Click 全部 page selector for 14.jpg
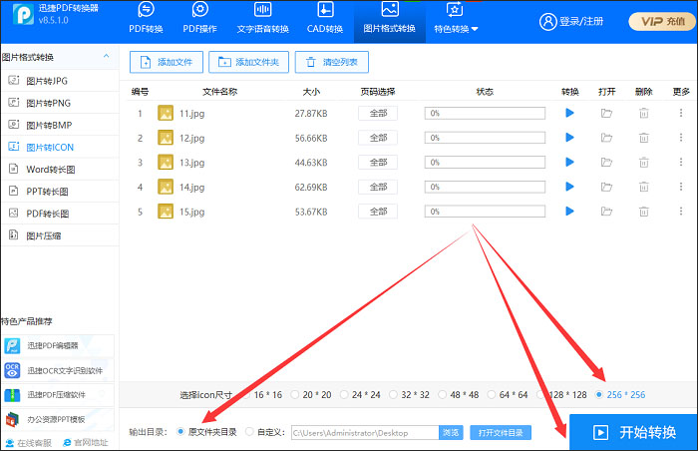Screen dimensions: 698x451 coord(378,187)
